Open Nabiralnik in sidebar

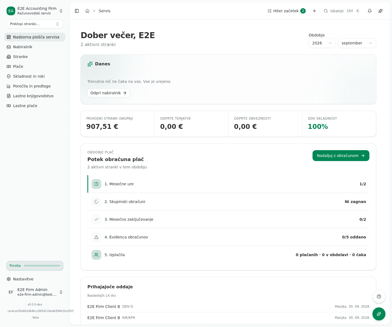(35, 47)
